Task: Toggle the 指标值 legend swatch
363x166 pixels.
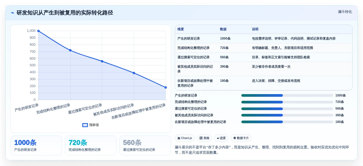Action: click(85, 125)
